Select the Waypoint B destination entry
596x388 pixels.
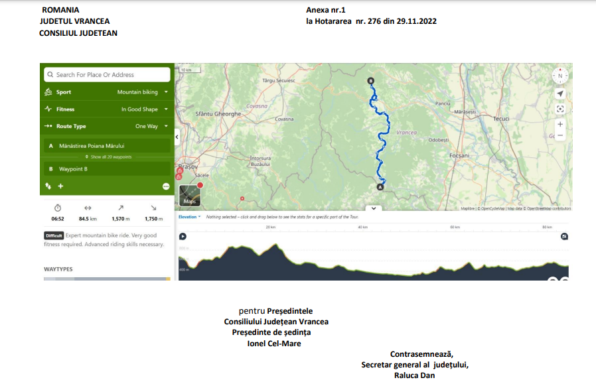(106, 169)
